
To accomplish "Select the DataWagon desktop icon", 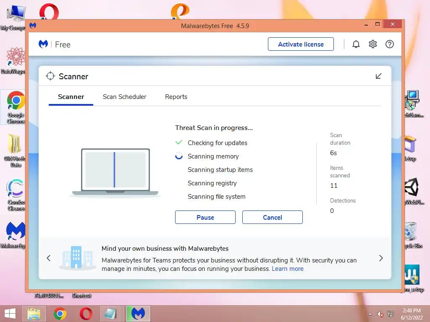I will click(x=16, y=60).
